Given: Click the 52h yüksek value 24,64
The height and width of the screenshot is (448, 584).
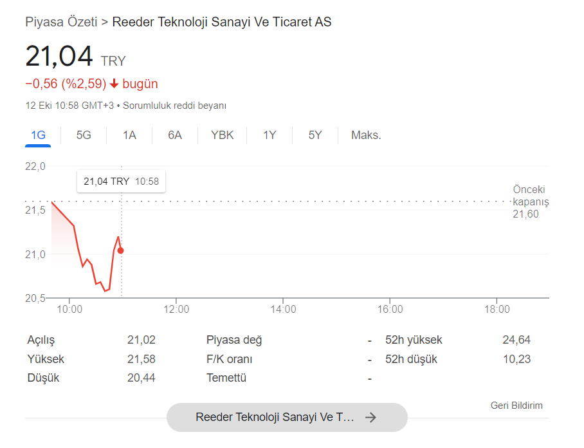Looking at the screenshot, I should [x=516, y=340].
